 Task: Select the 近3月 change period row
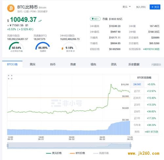(x=144, y=105)
